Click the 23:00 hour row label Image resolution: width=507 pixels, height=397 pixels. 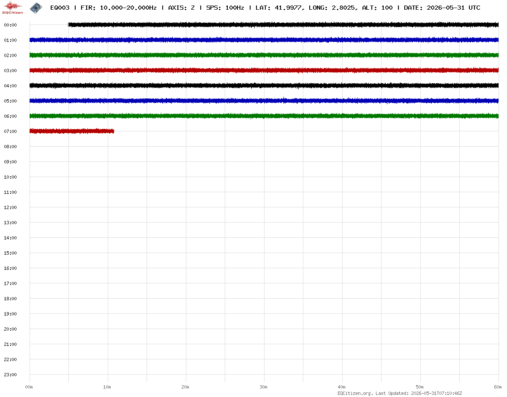[10, 375]
